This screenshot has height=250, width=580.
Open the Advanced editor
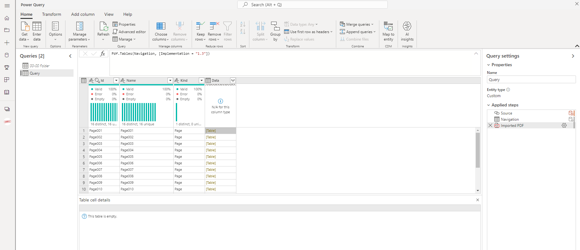(129, 32)
